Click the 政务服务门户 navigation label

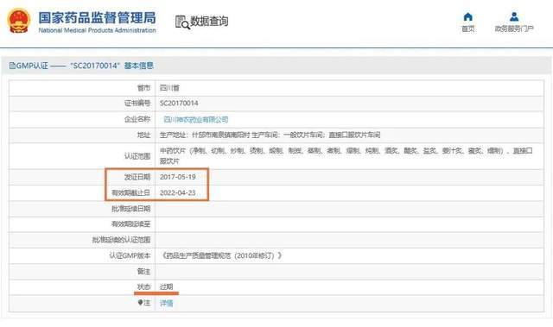coord(514,28)
